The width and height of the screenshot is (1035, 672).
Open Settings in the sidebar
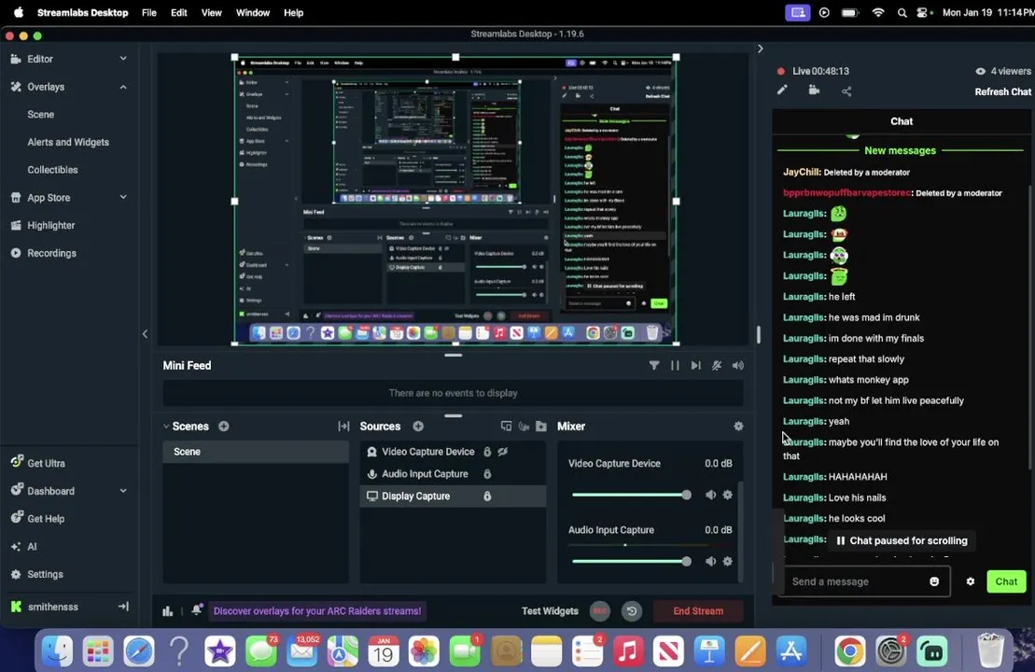pyautogui.click(x=45, y=574)
